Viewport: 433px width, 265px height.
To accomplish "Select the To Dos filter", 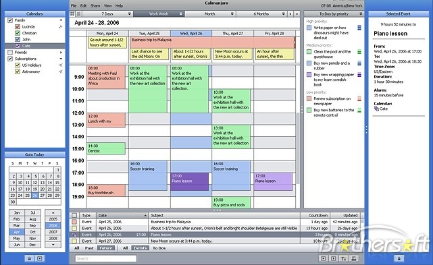I will click(159, 248).
